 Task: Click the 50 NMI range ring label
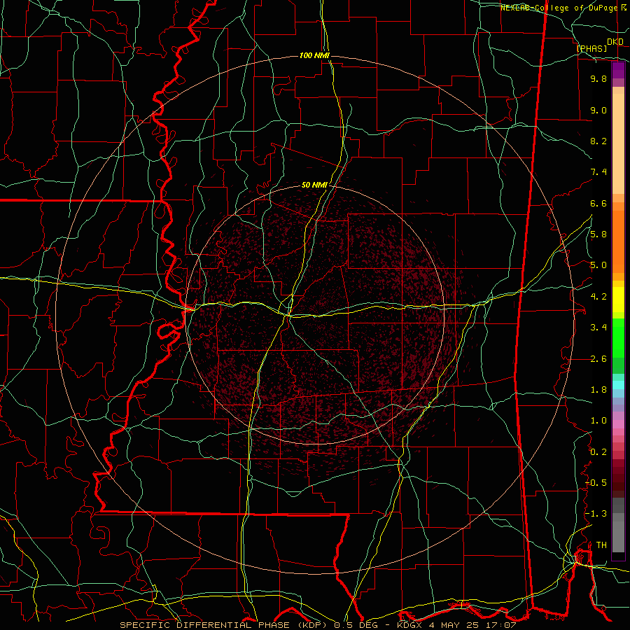click(x=314, y=185)
